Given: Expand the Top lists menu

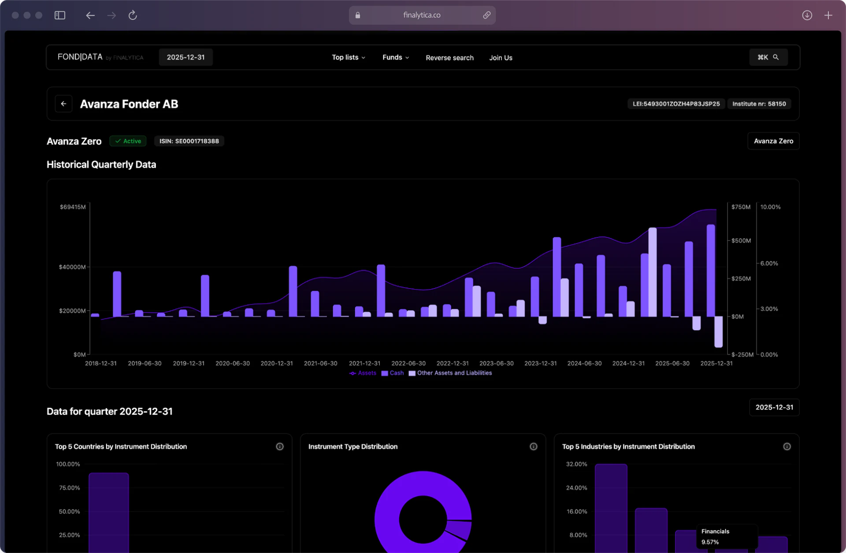Looking at the screenshot, I should [349, 58].
